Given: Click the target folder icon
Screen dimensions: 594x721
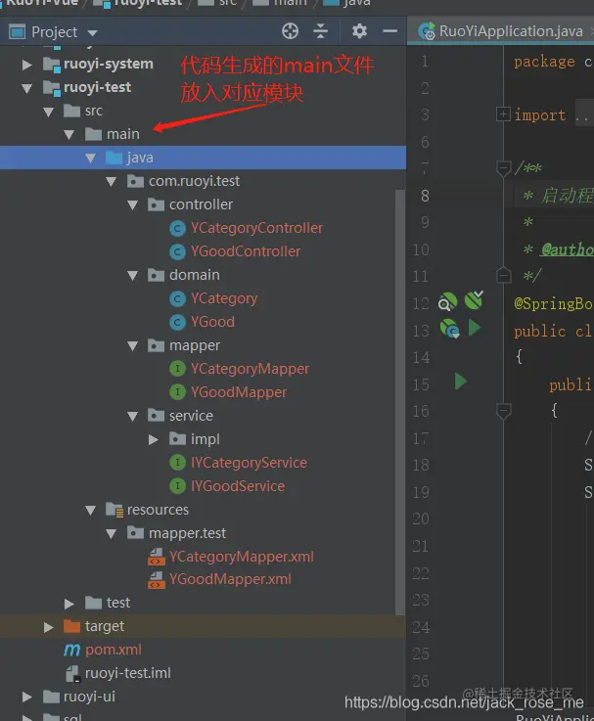Looking at the screenshot, I should 71,626.
